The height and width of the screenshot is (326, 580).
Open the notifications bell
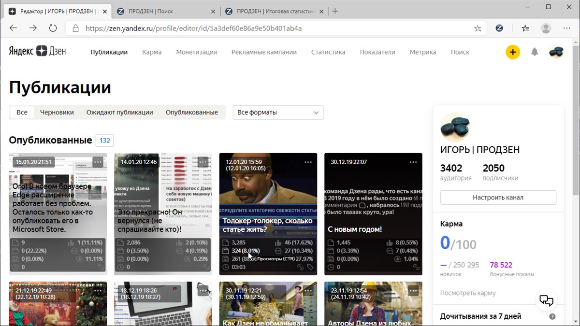click(535, 52)
